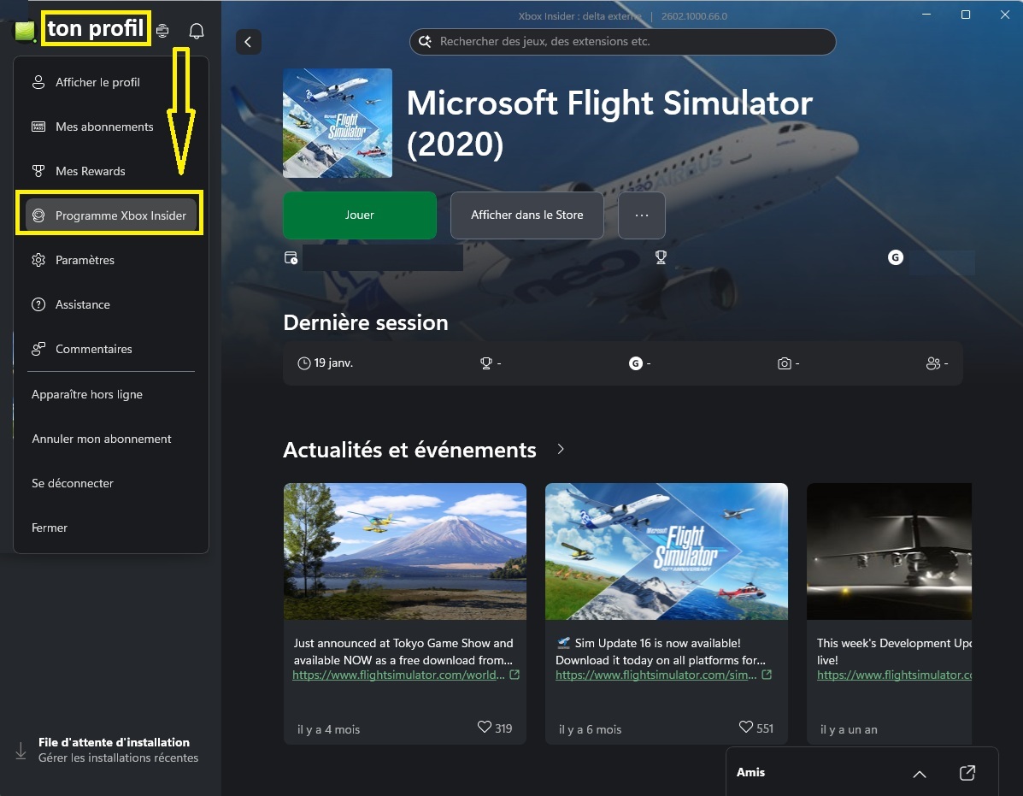
Task: Click the Xbox Insider icon in menu
Action: click(x=38, y=215)
